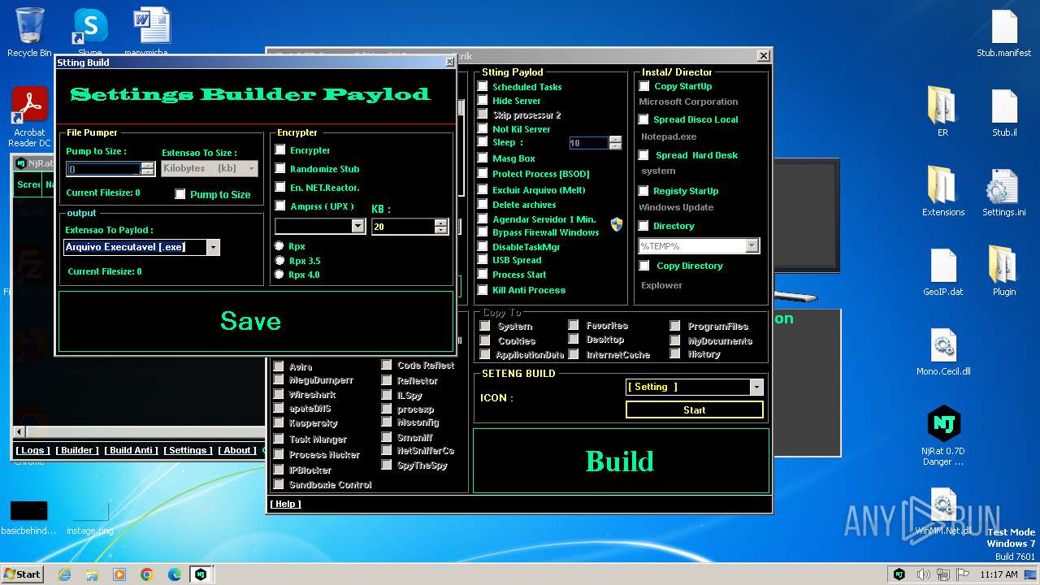Open instage.png desktop file icon
This screenshot has height=585, width=1040.
(x=90, y=517)
